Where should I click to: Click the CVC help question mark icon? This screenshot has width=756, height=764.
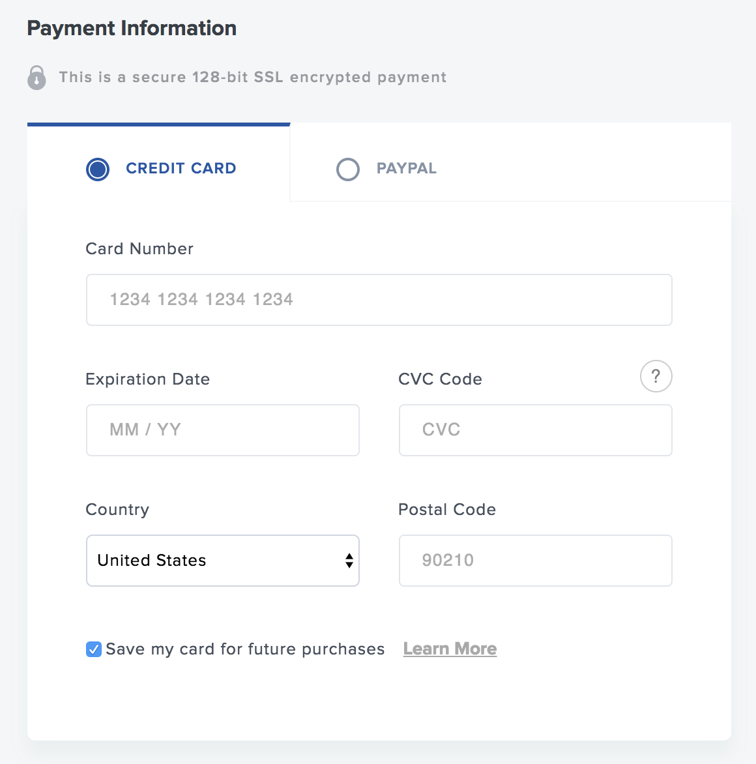click(656, 376)
